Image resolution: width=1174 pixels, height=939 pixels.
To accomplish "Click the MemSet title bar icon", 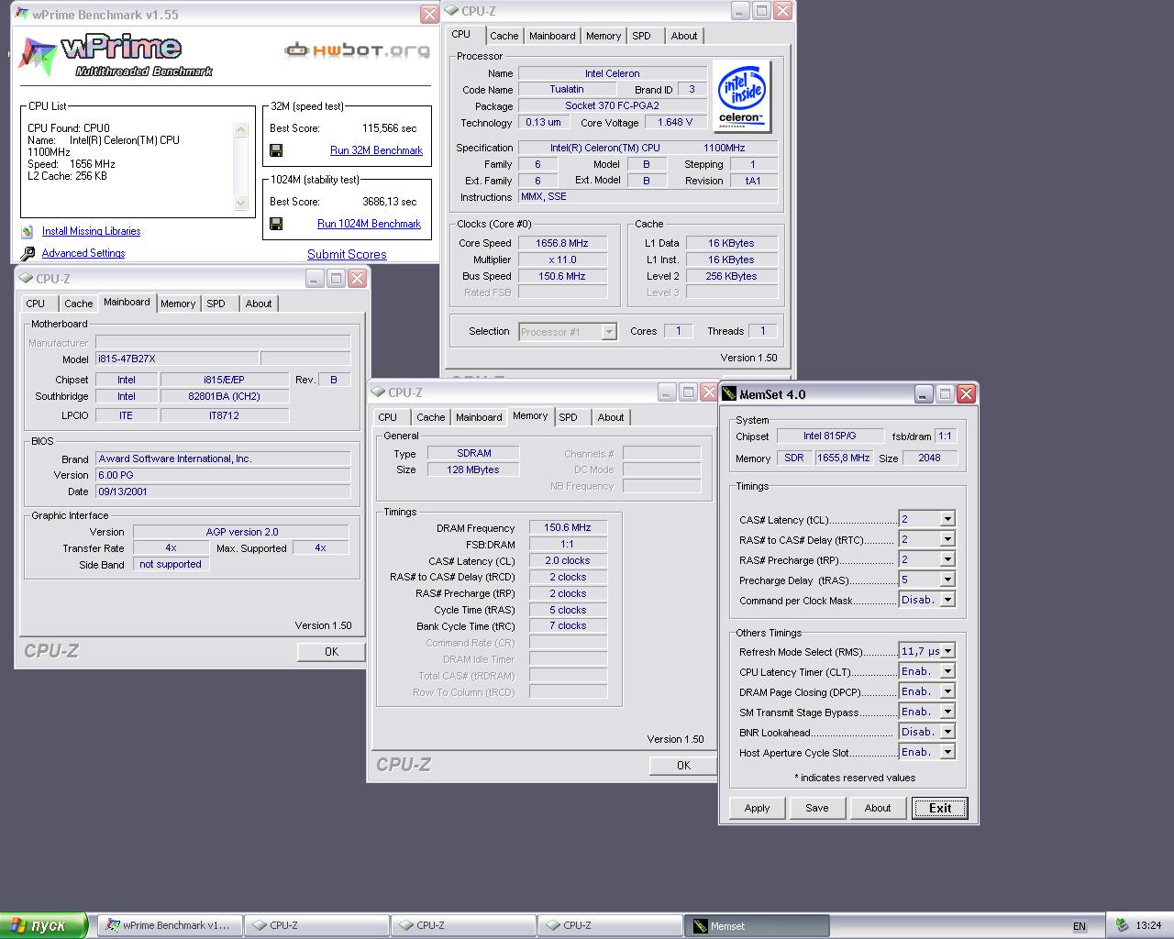I will click(x=729, y=393).
